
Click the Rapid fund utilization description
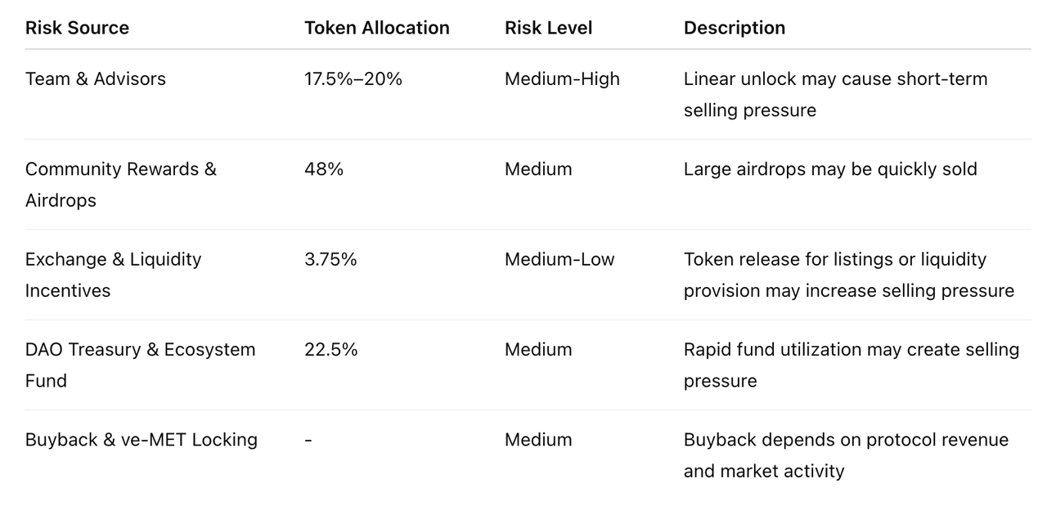[851, 365]
